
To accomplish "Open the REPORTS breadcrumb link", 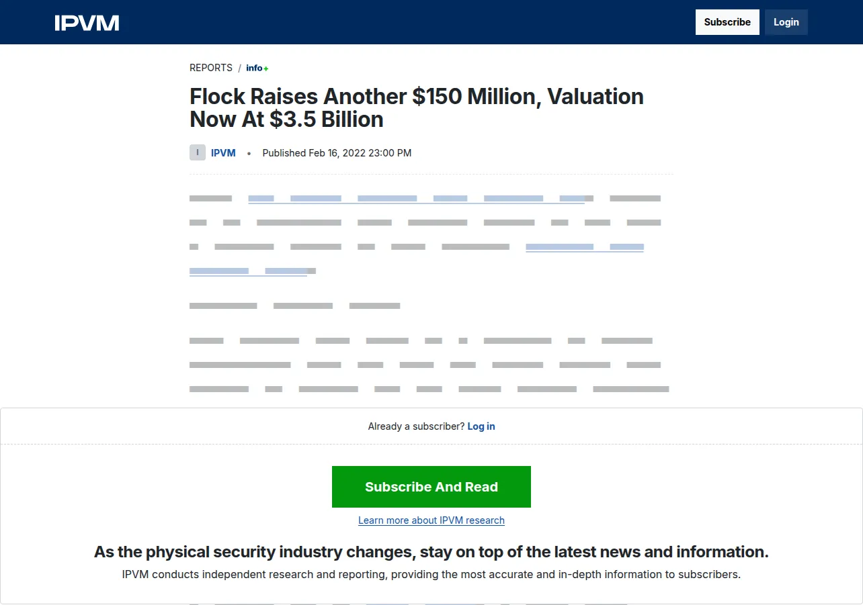I will (x=211, y=68).
